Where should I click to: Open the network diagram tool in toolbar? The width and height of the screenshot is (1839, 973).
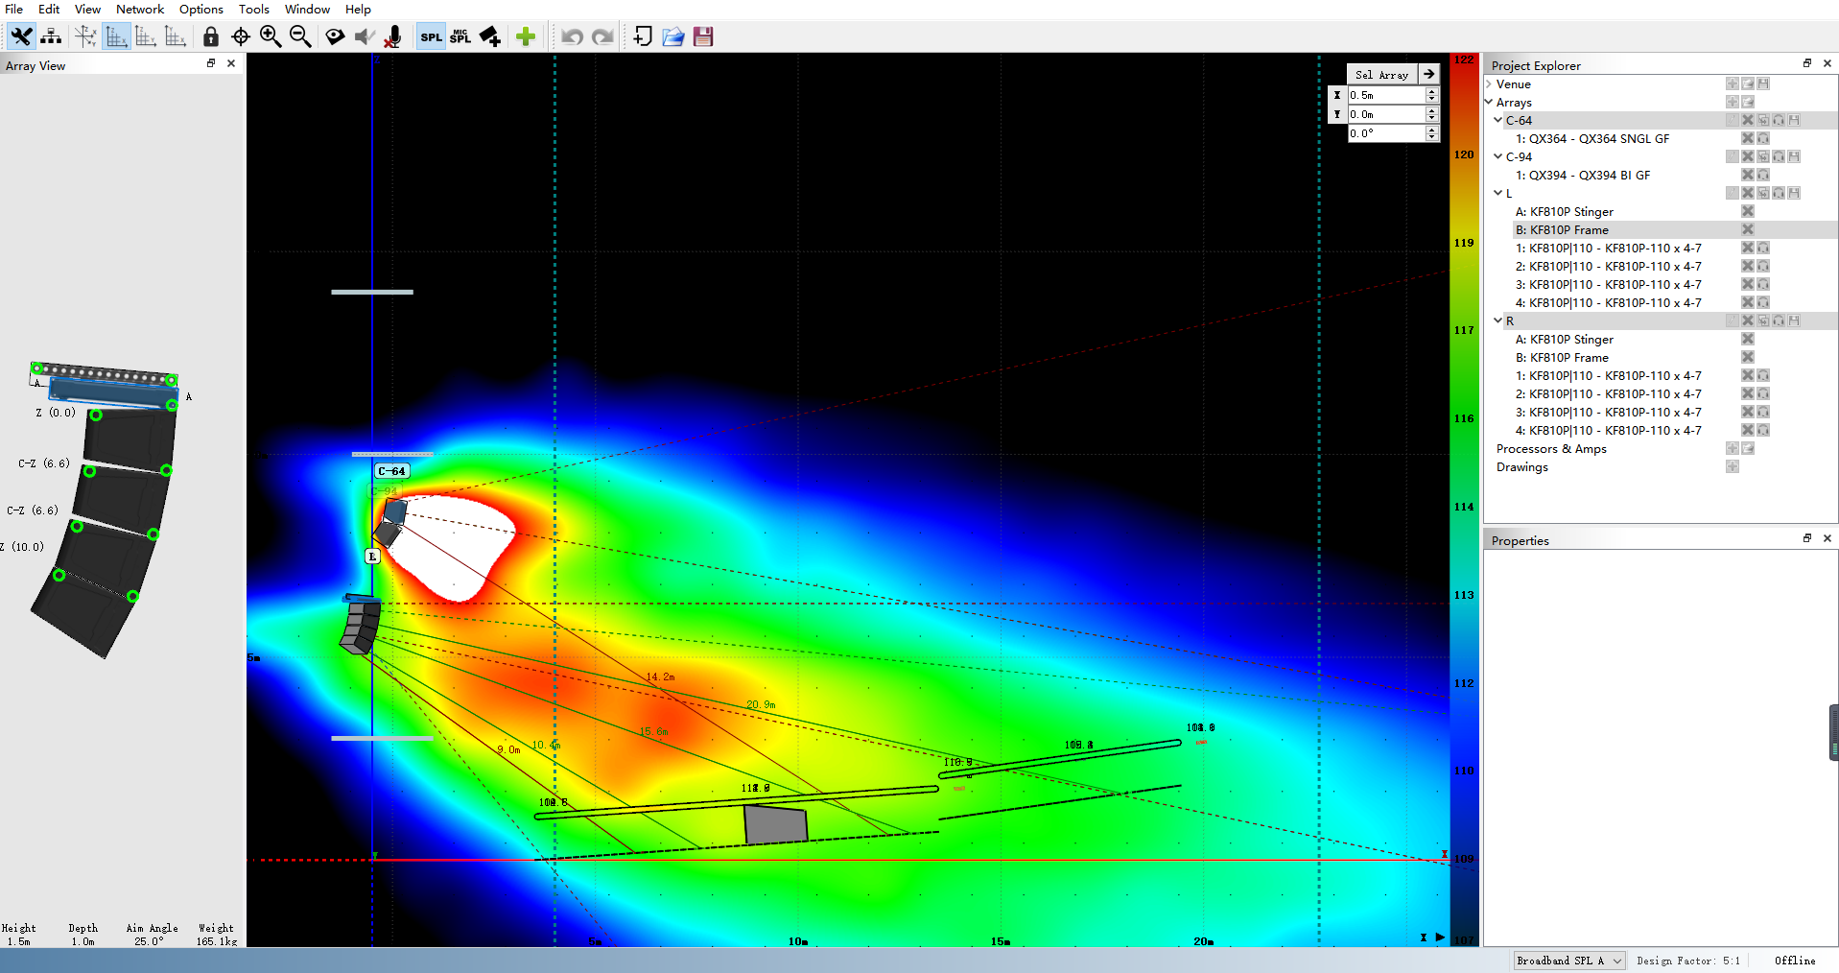(51, 36)
